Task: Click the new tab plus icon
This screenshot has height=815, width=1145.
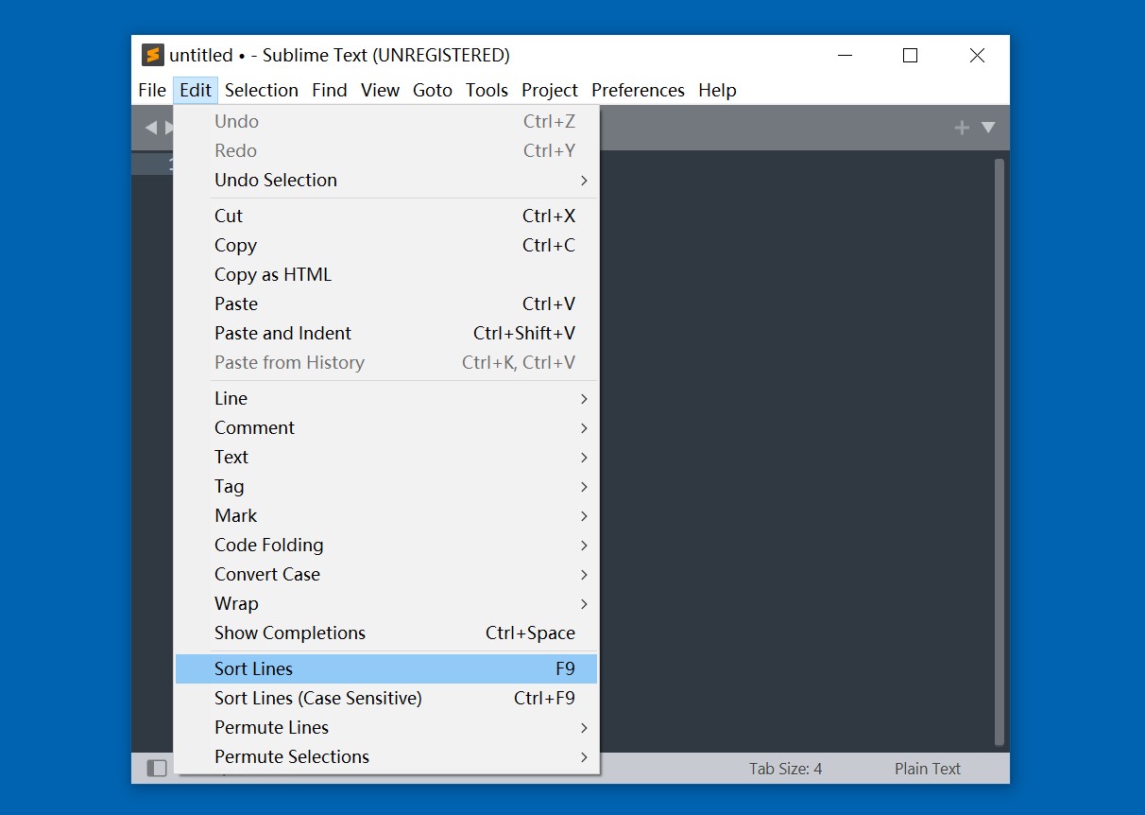Action: coord(962,128)
